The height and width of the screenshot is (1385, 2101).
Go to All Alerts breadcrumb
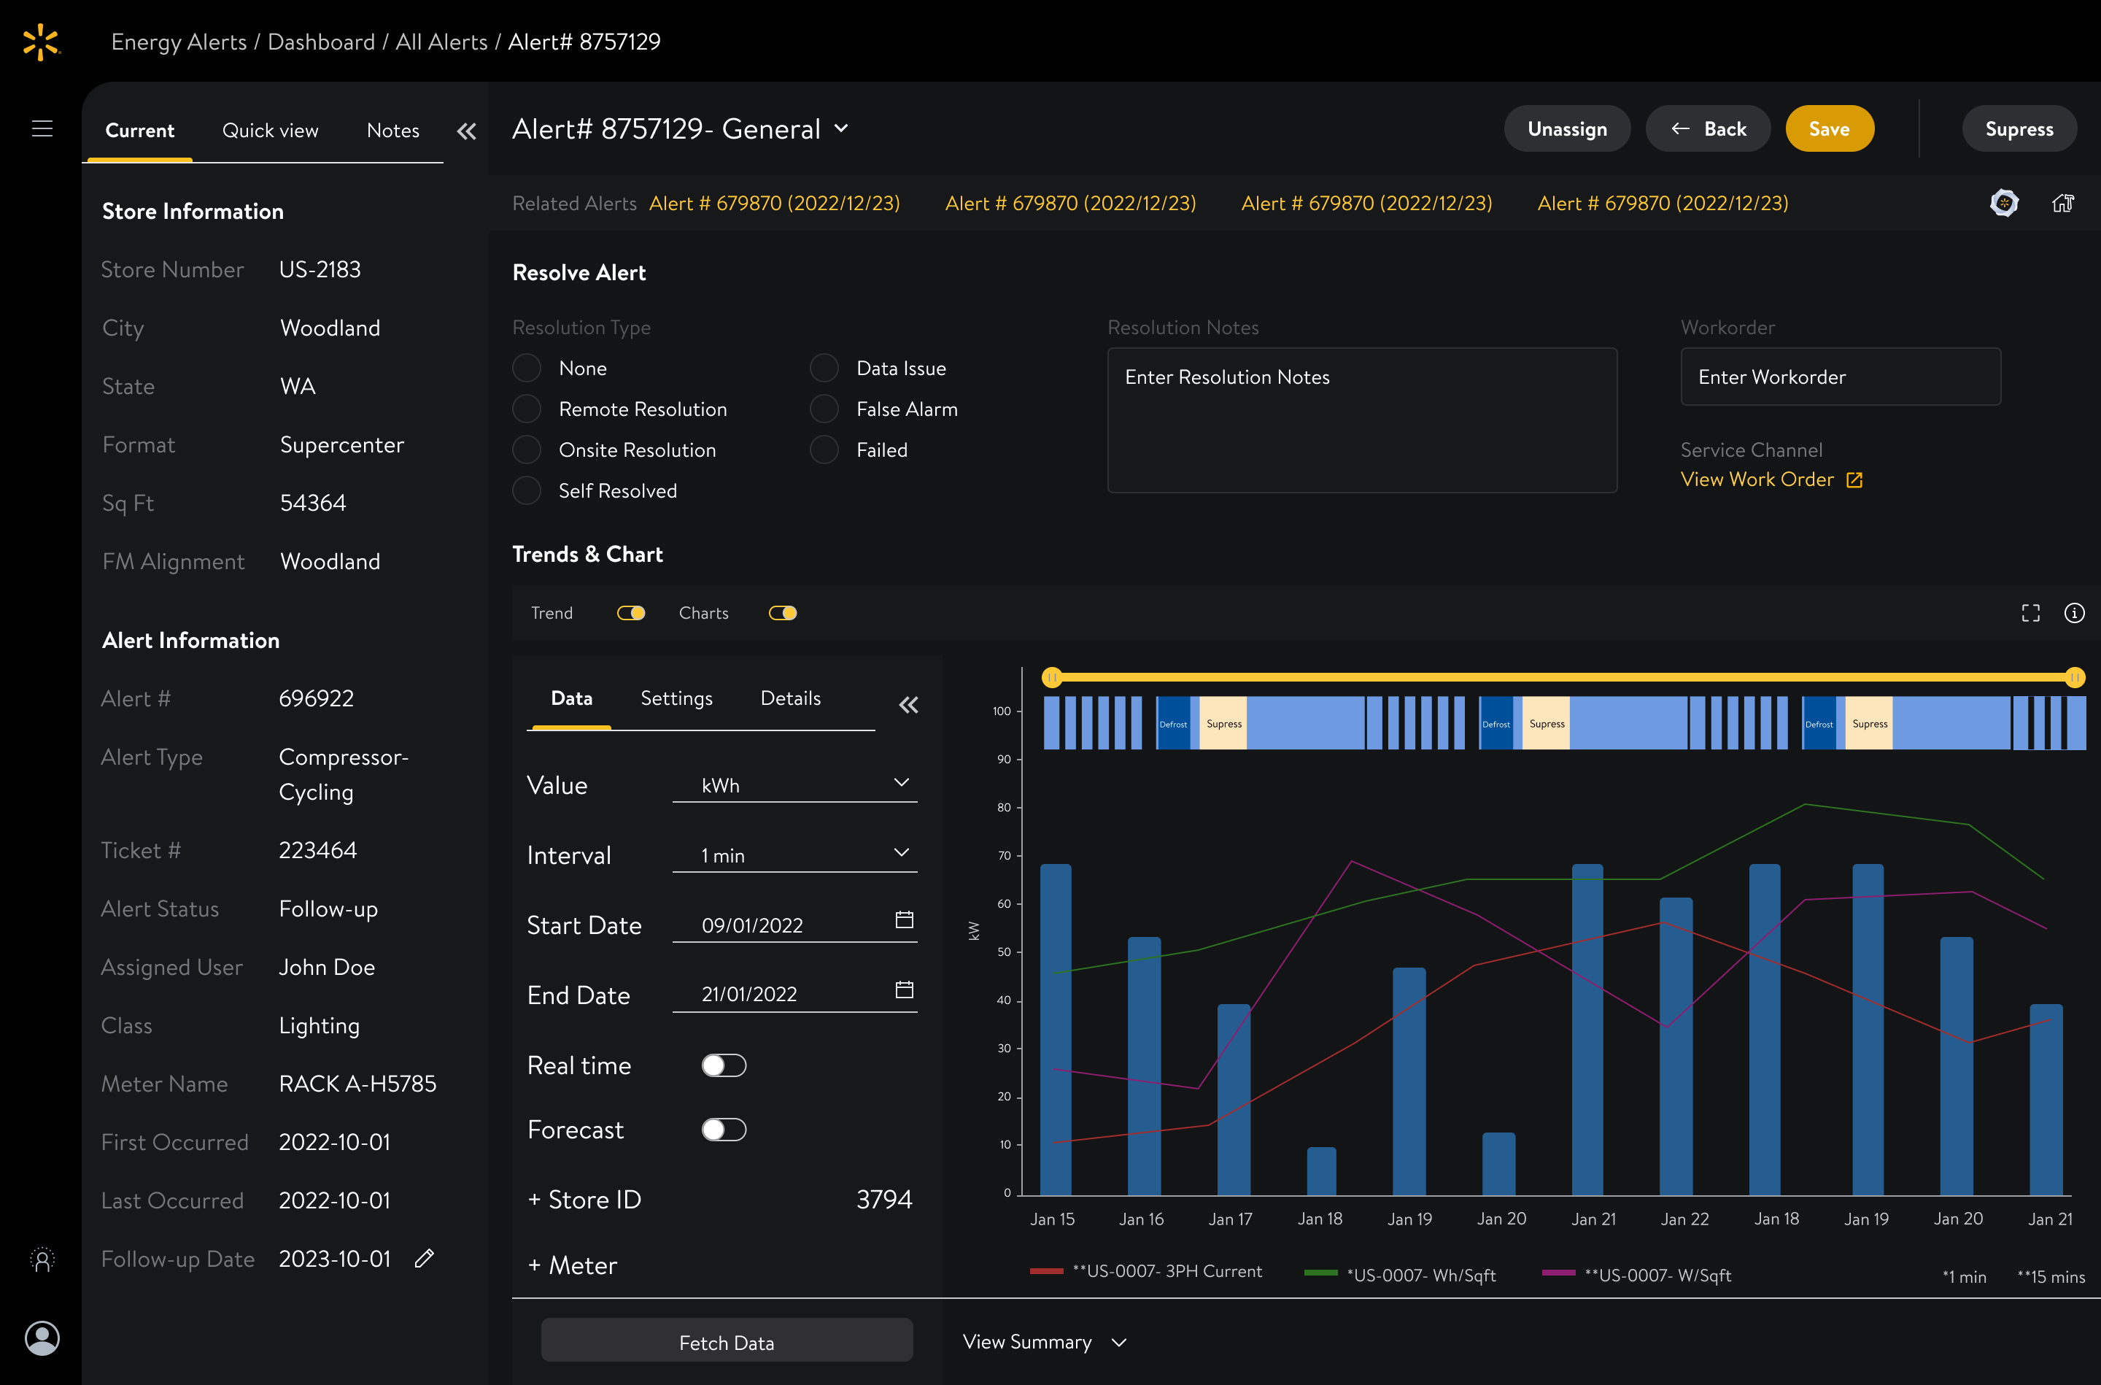[441, 42]
